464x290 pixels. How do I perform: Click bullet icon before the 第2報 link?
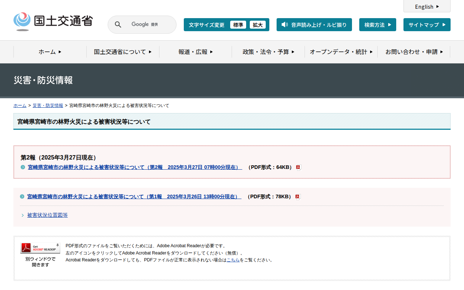pyautogui.click(x=23, y=167)
